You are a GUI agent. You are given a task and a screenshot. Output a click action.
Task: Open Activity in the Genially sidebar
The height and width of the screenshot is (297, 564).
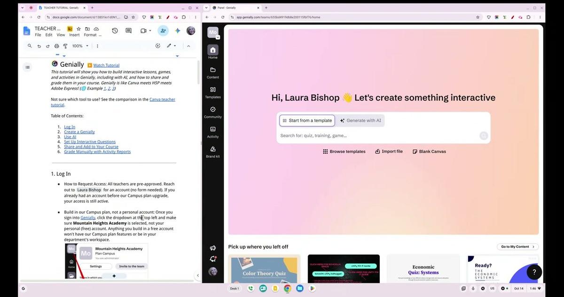point(213,132)
